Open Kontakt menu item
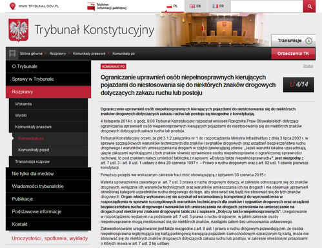This screenshot has width=322, height=248. click(x=48, y=224)
